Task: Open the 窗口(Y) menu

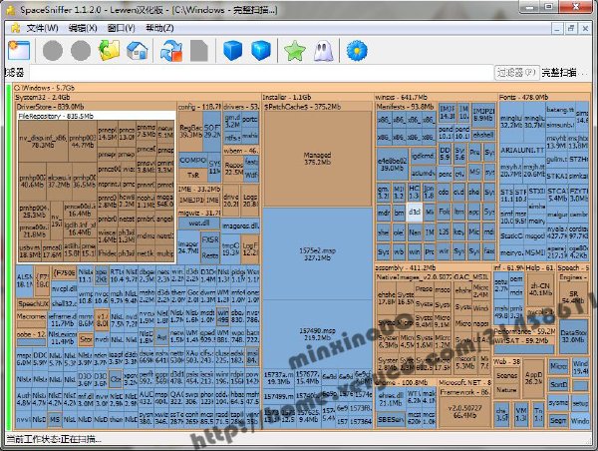Action: 122,28
